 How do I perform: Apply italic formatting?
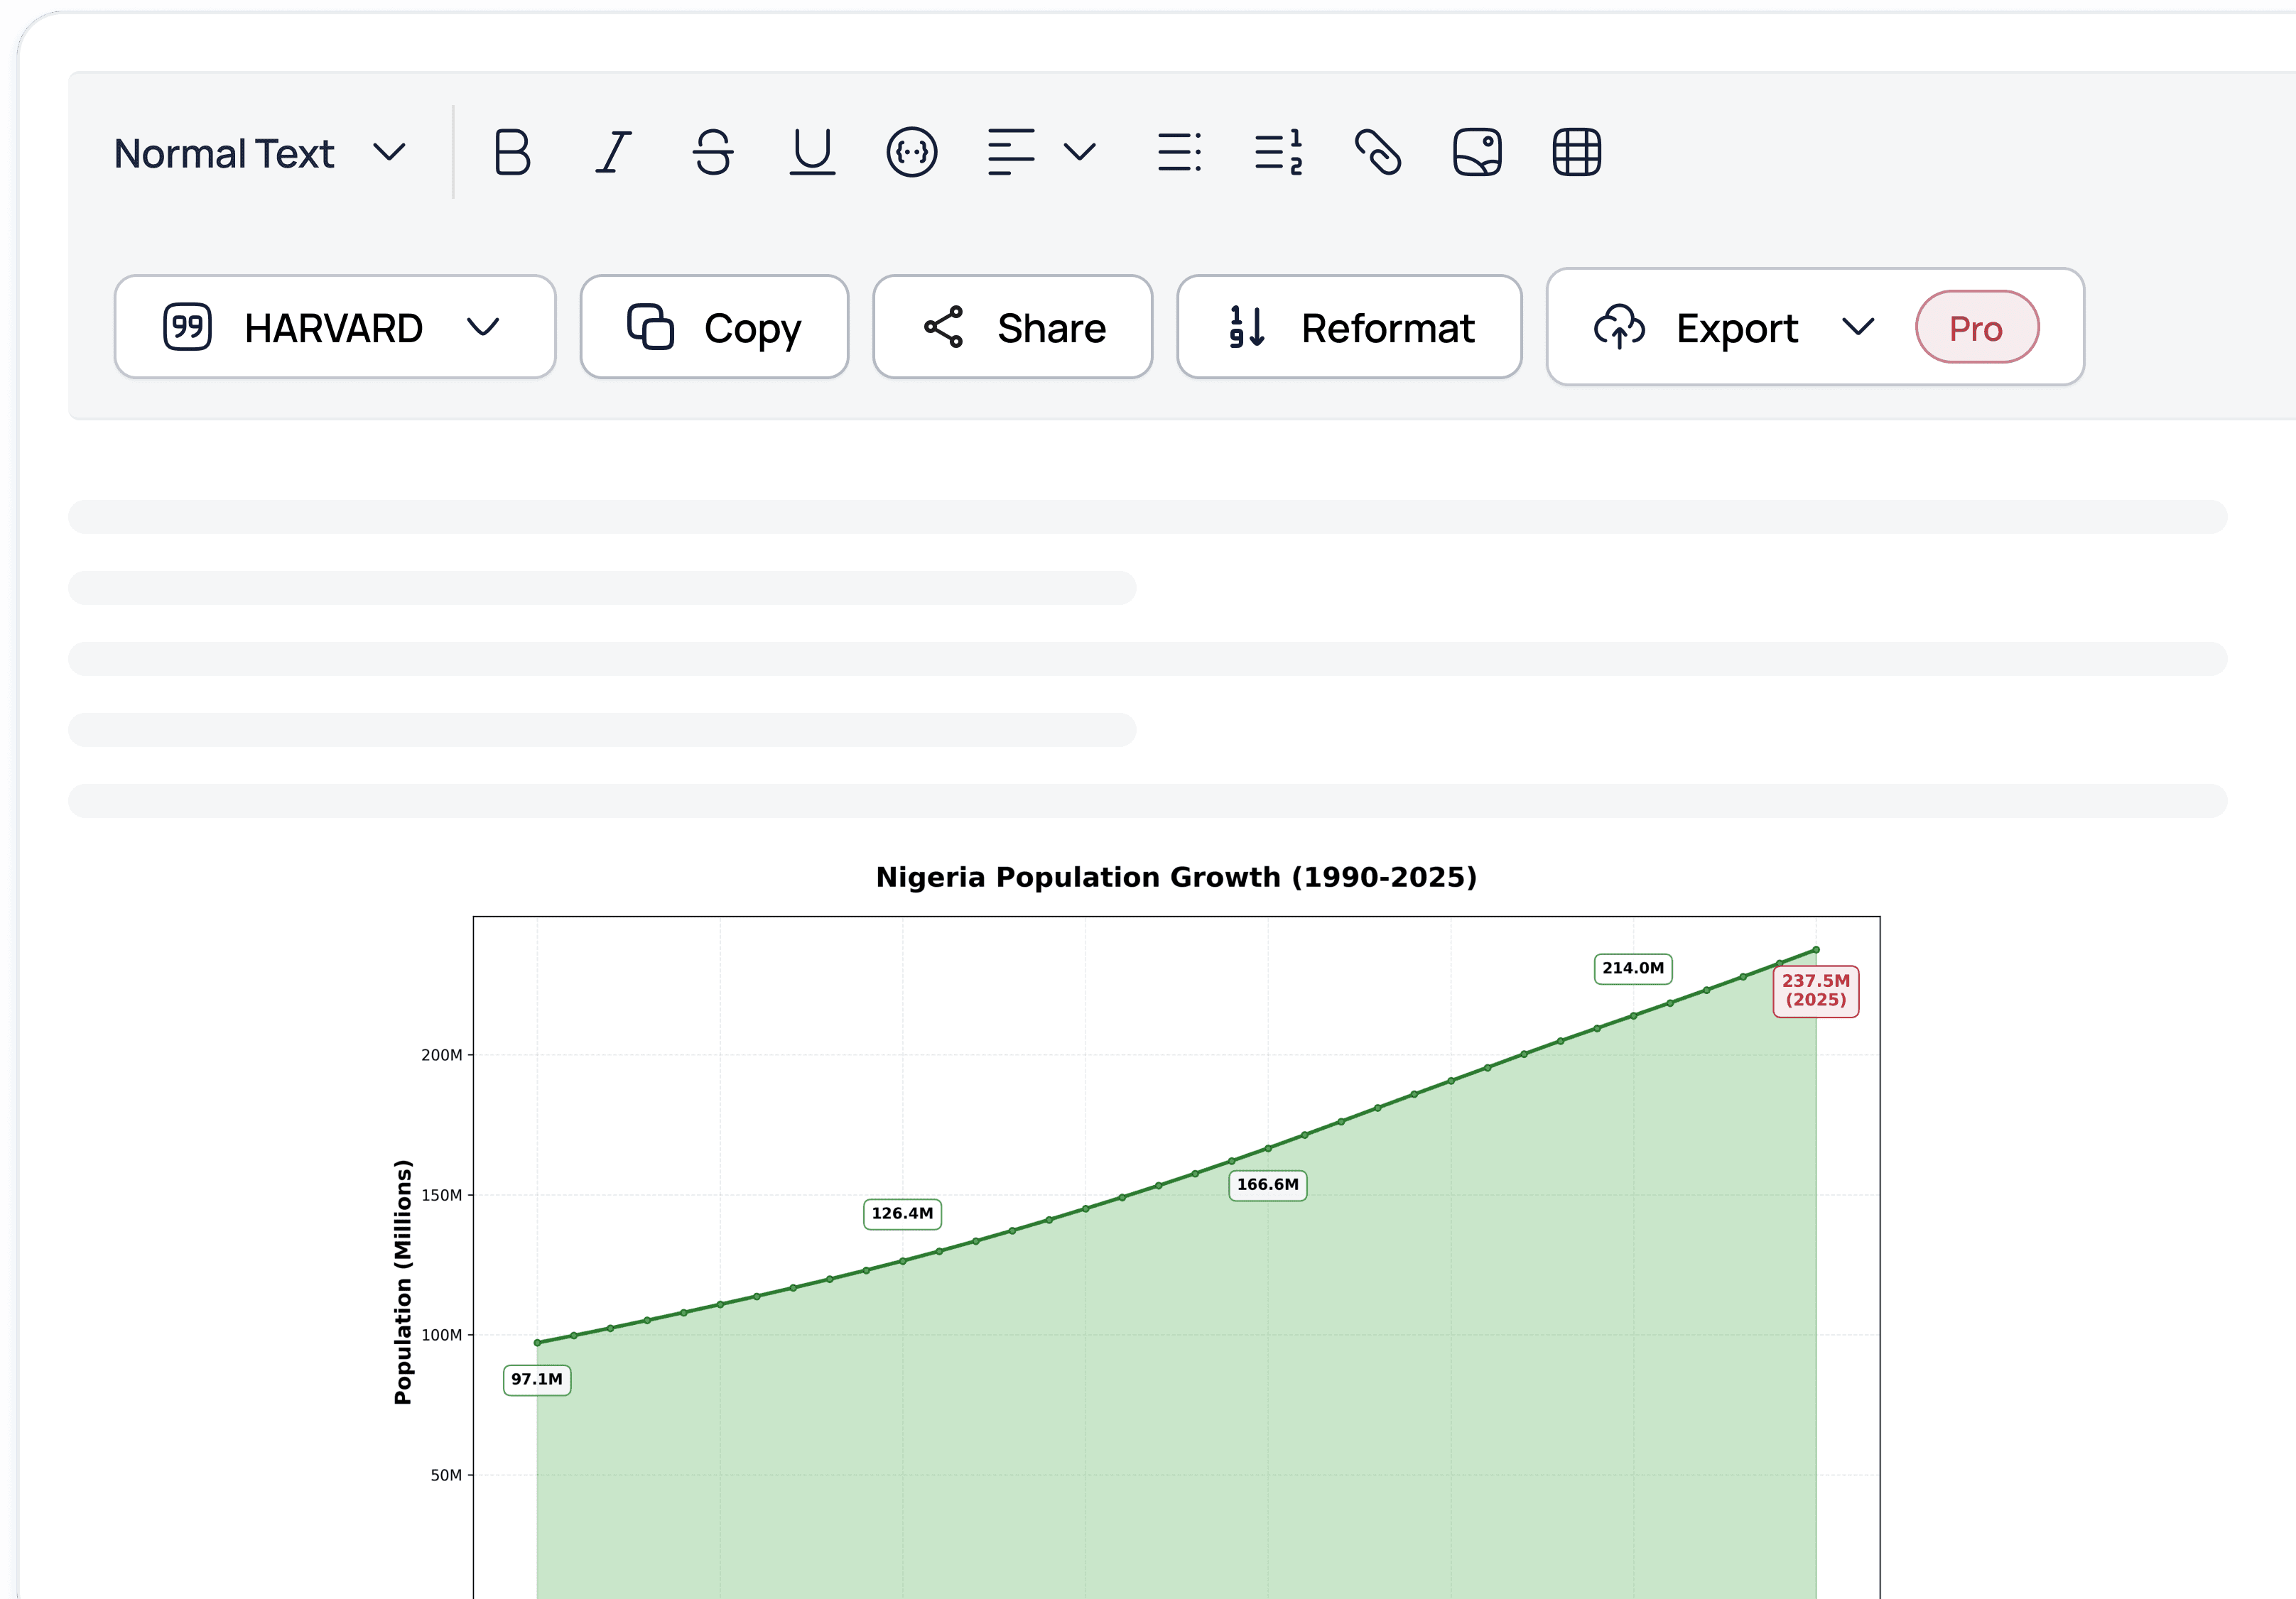[x=613, y=153]
